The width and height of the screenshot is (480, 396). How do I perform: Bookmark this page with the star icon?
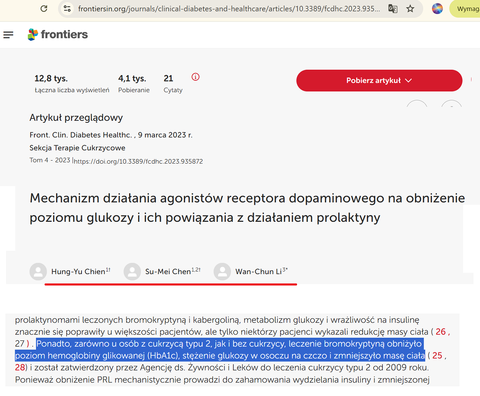pyautogui.click(x=410, y=8)
